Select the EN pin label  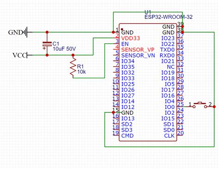click(x=125, y=44)
